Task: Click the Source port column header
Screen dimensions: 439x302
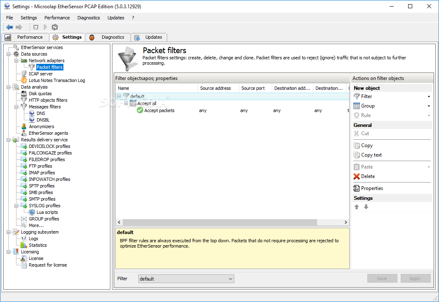Action: click(256, 88)
